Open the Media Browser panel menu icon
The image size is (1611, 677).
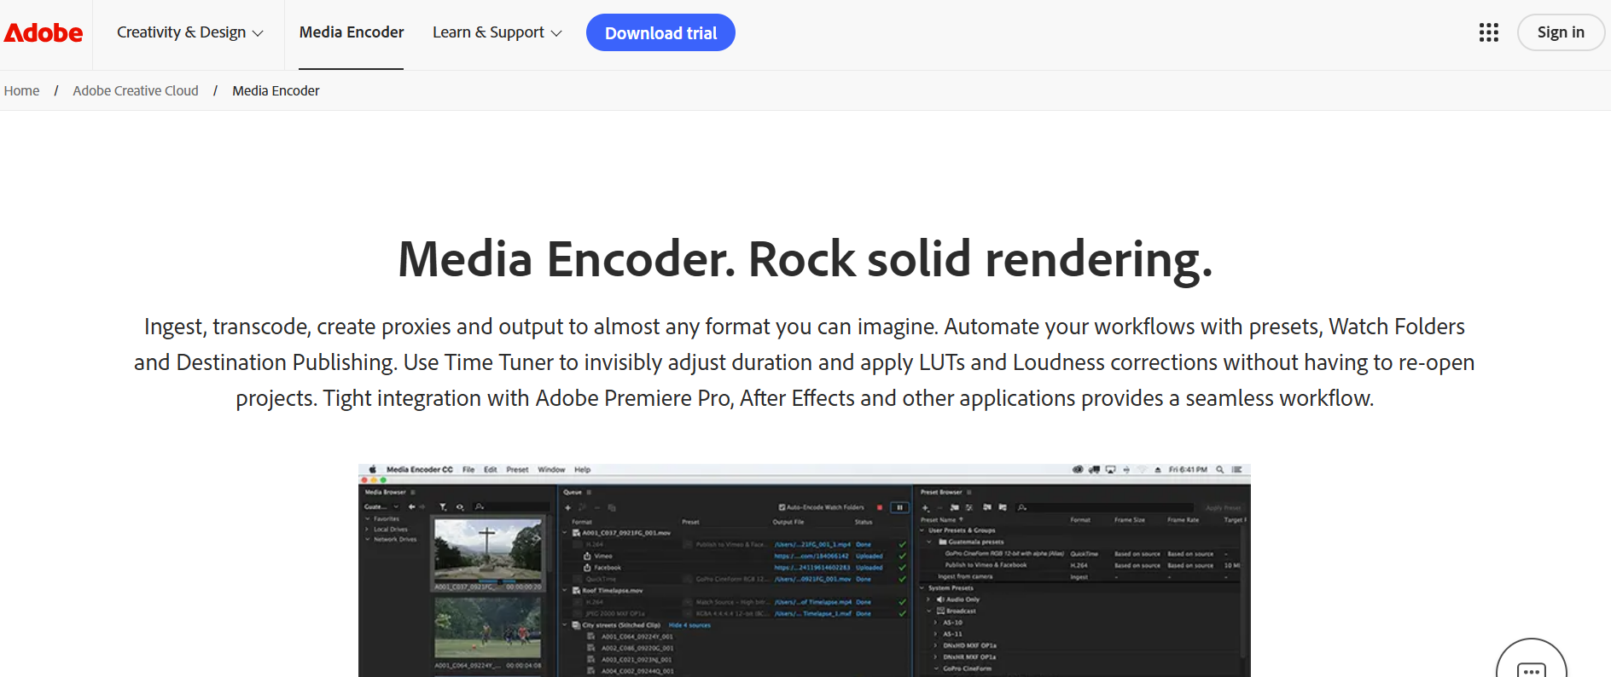pyautogui.click(x=413, y=492)
